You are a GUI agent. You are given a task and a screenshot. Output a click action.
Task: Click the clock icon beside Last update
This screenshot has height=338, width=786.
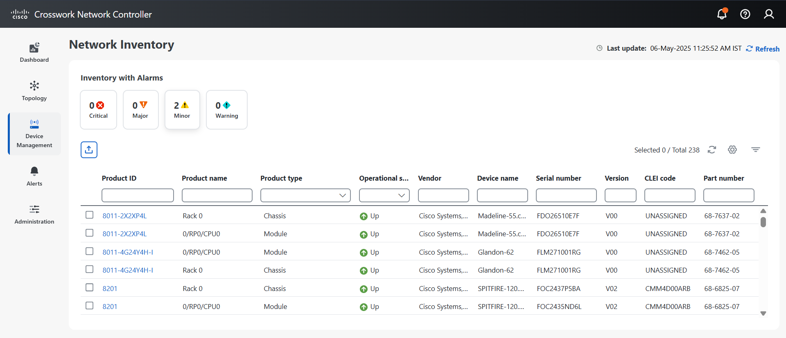pyautogui.click(x=599, y=48)
